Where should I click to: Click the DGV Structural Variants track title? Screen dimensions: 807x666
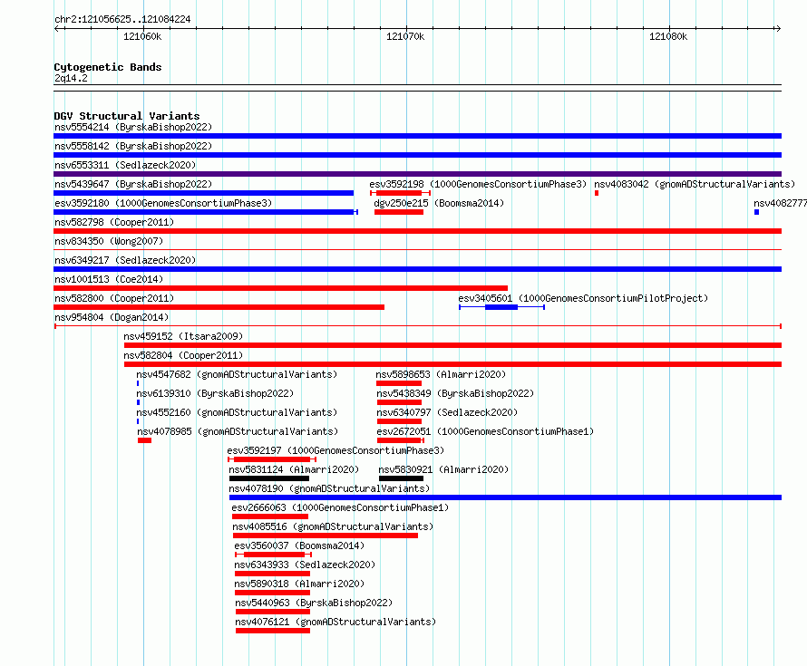coord(127,116)
